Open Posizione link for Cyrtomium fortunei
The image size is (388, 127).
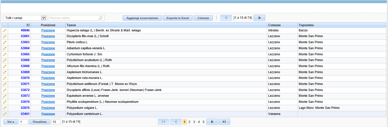(48, 54)
